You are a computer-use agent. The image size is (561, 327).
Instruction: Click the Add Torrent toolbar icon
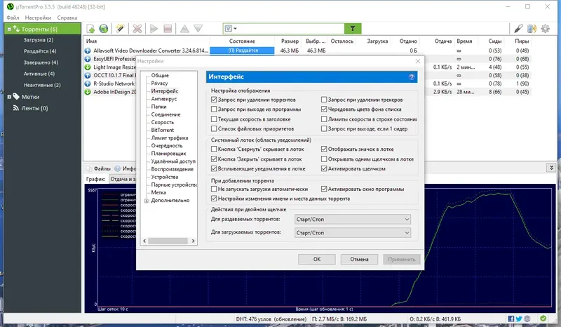click(x=90, y=29)
